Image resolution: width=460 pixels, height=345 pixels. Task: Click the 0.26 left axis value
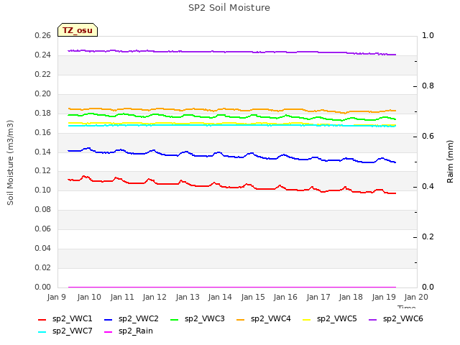pyautogui.click(x=43, y=35)
